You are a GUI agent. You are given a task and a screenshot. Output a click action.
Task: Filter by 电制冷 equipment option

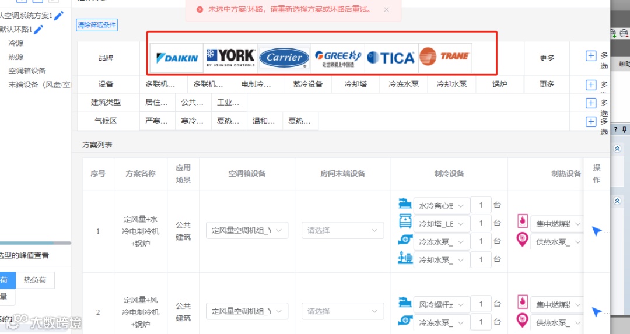point(260,85)
